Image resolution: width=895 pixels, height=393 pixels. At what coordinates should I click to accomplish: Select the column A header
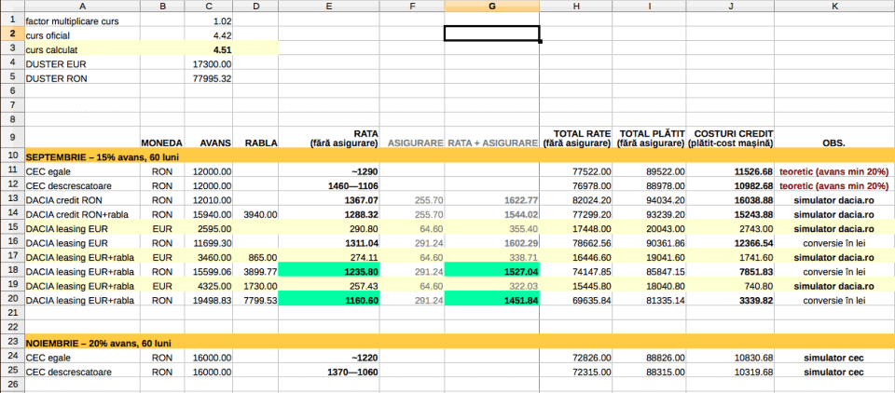click(82, 6)
